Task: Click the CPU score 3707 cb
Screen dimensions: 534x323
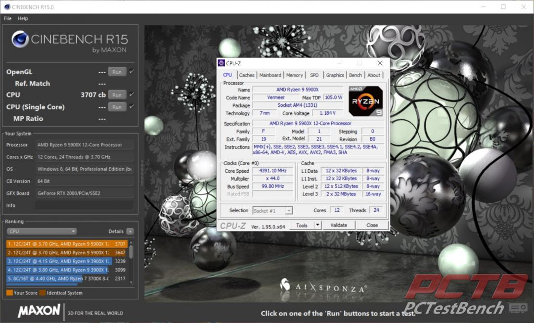Action: pyautogui.click(x=93, y=94)
